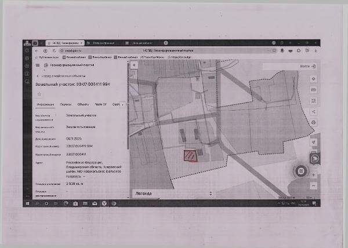Share the map via share icon
This screenshot has height=248, width=348.
pos(313,111)
